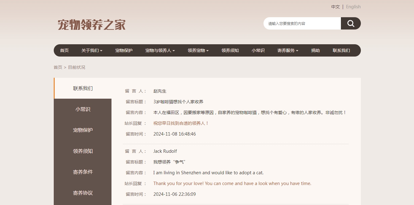Select 联系我们 tab in sidebar

[83, 89]
